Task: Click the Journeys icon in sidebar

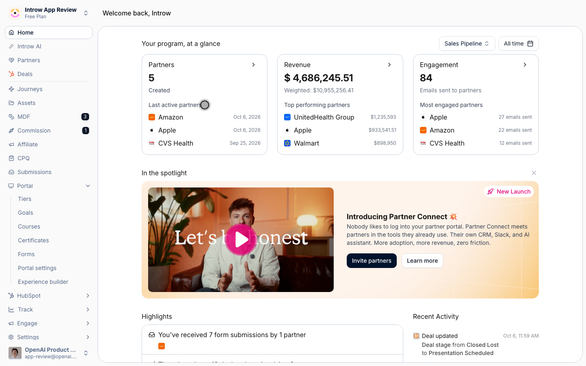Action: point(11,89)
